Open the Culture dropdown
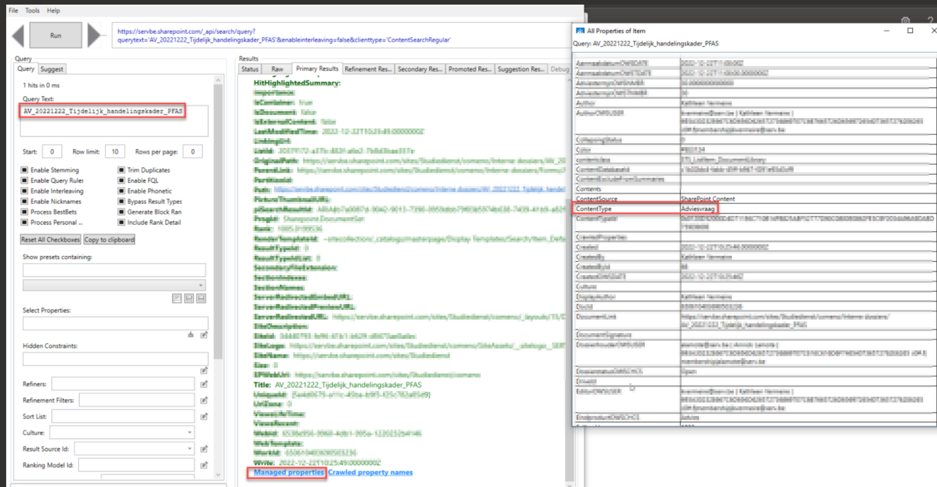 [122, 432]
